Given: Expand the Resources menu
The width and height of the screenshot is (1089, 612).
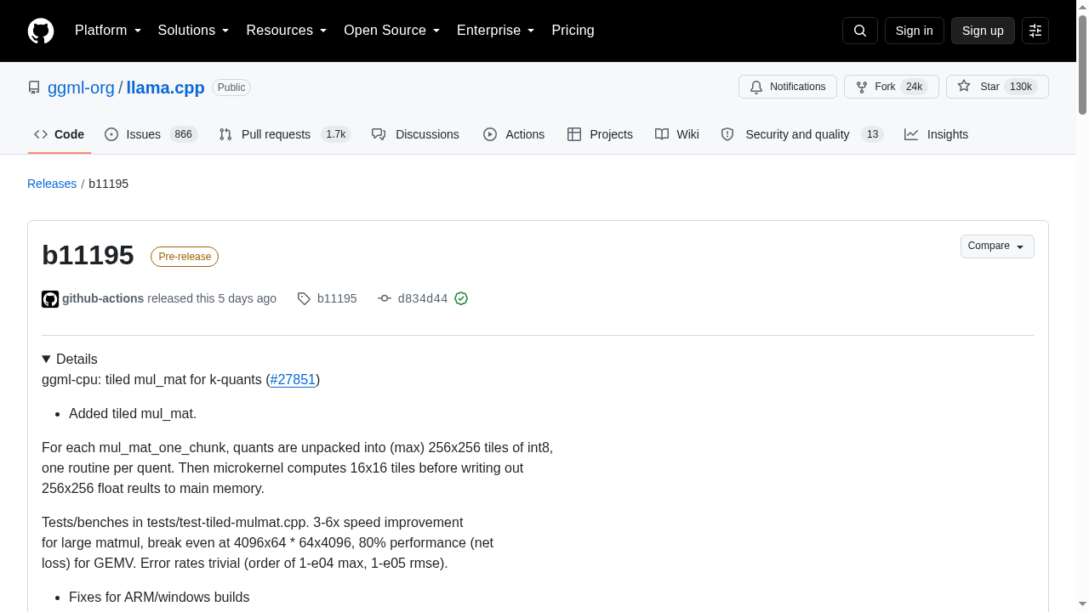Looking at the screenshot, I should [287, 31].
